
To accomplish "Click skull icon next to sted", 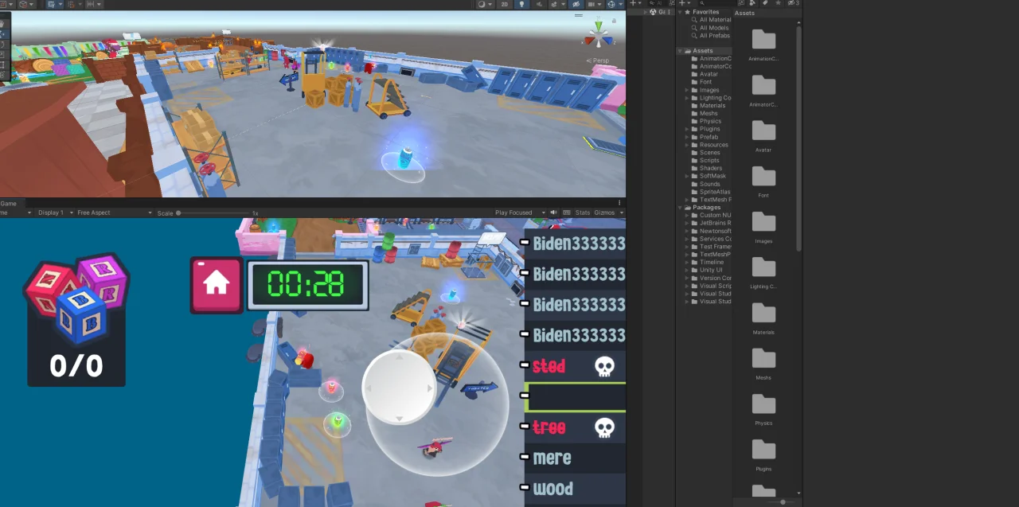I will tap(605, 366).
